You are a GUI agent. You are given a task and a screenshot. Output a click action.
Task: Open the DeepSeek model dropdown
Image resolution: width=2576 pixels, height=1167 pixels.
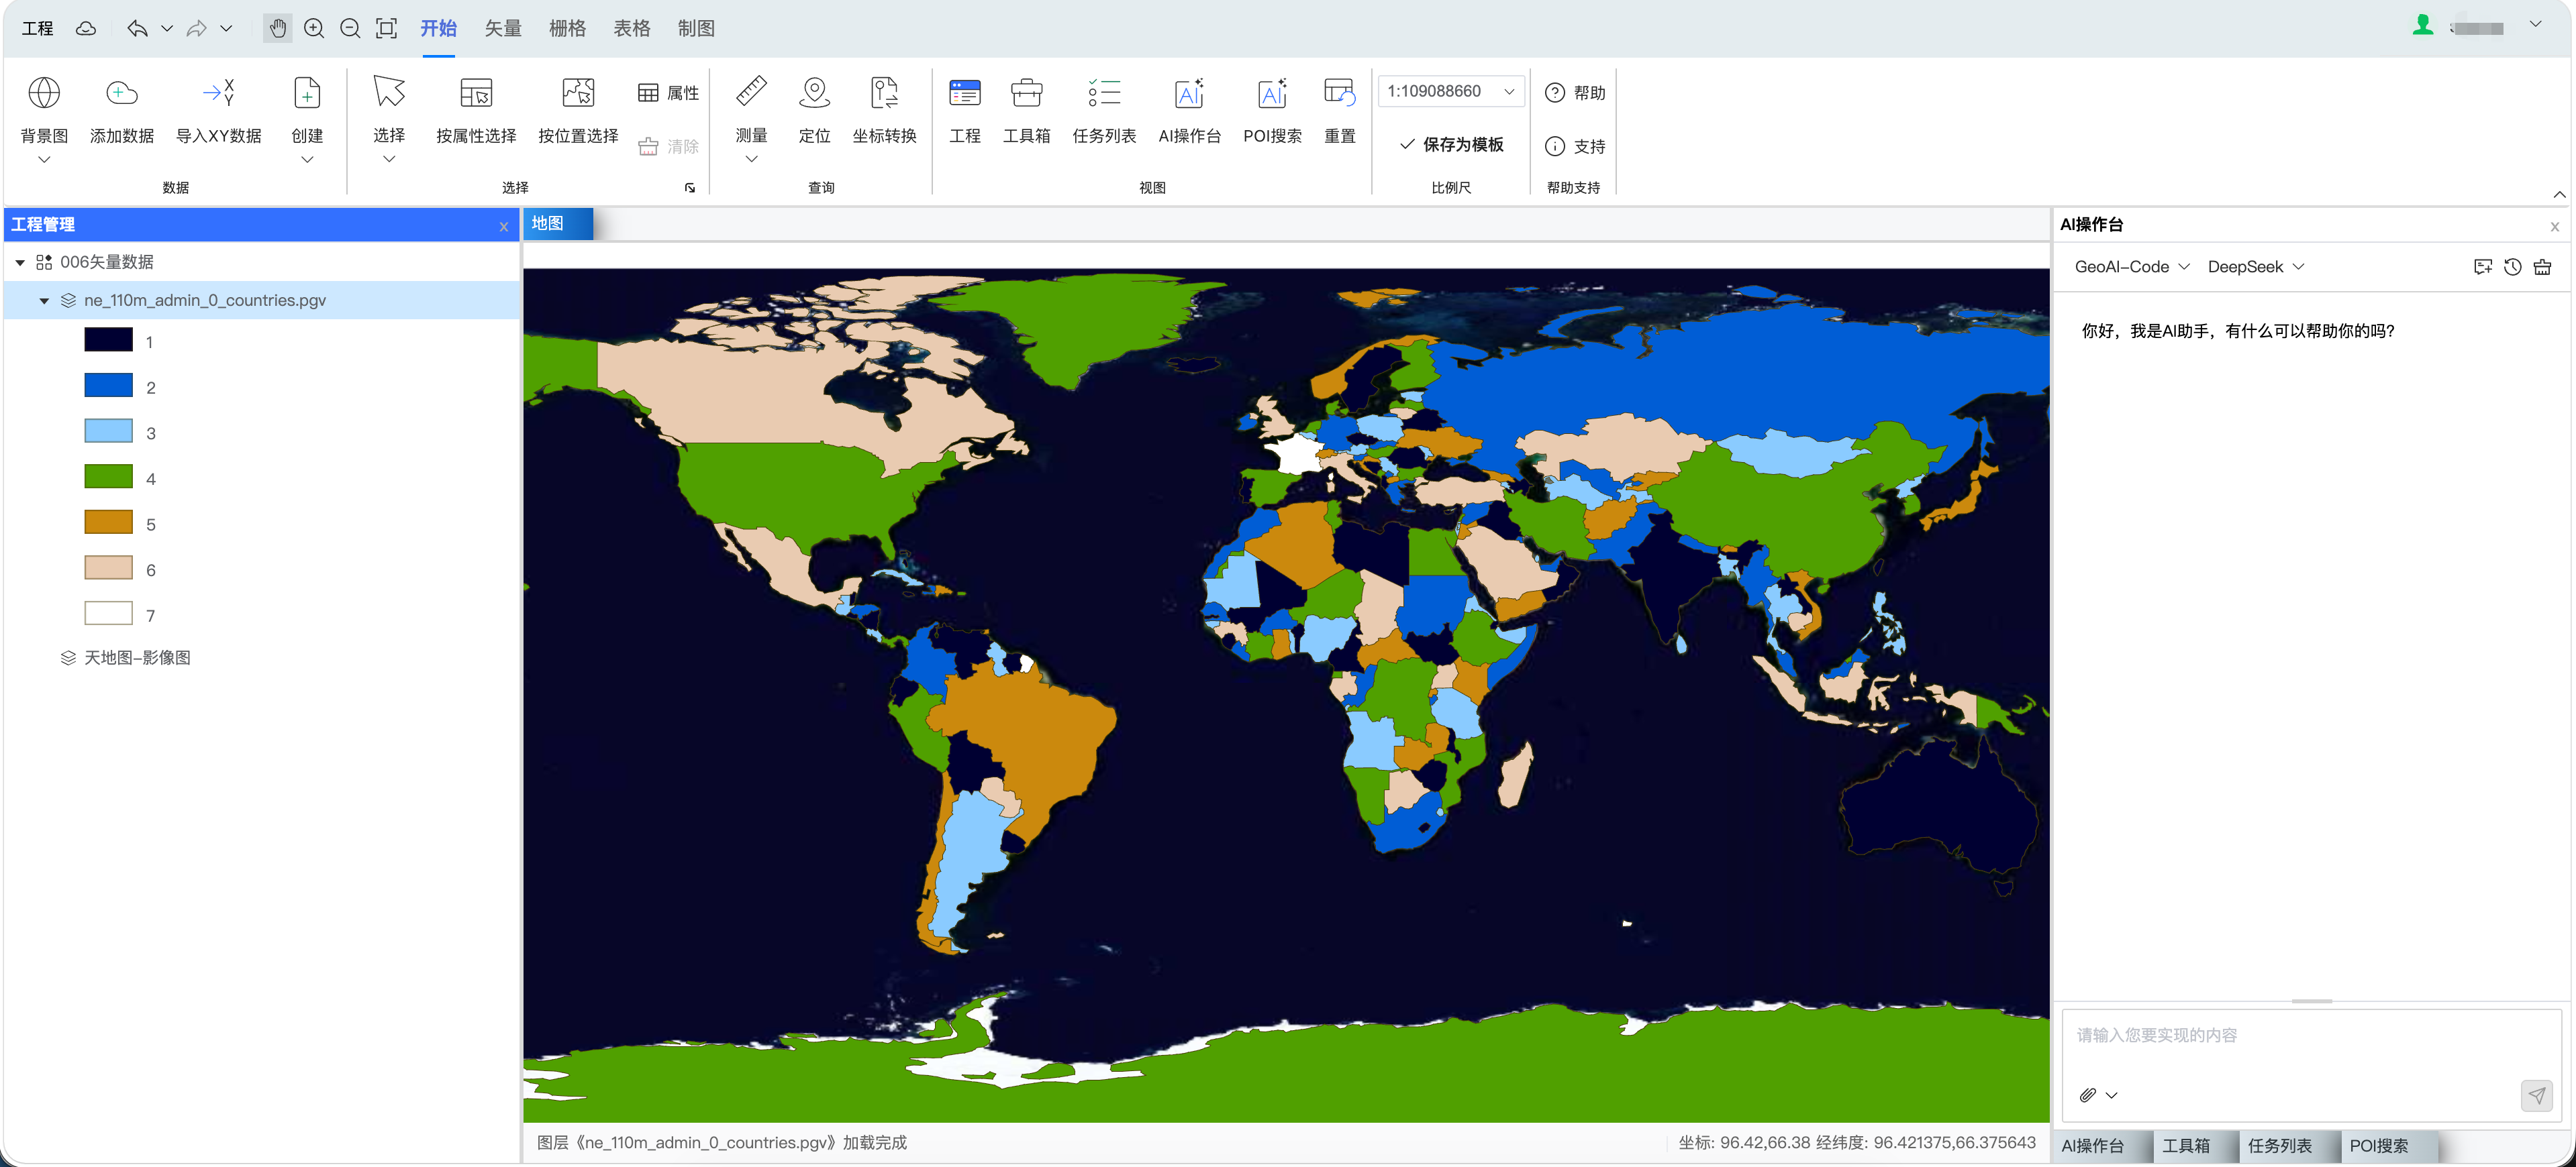click(2256, 267)
